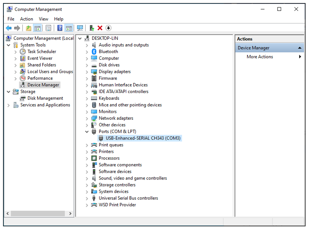The image size is (309, 229).
Task: Expand Universal Serial Bus controllers
Action: (x=87, y=198)
